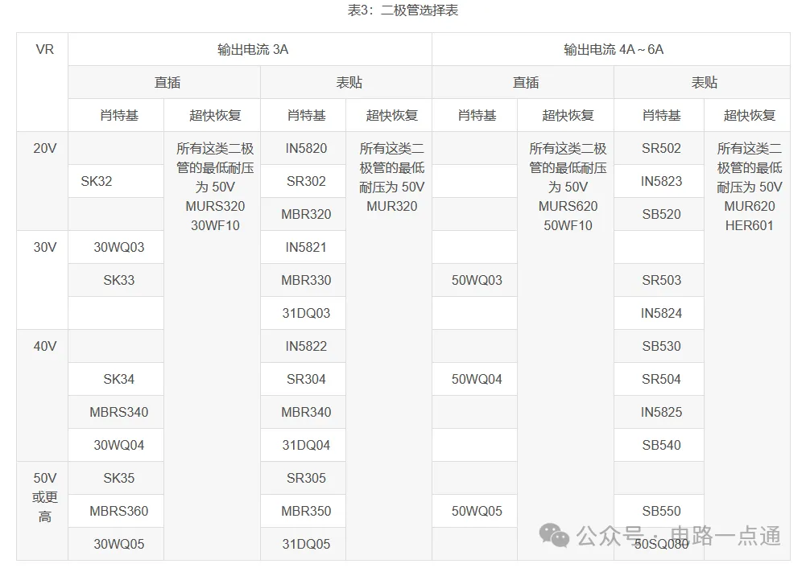Click the table title 表3：二极管选择表
The height and width of the screenshot is (568, 806).
point(403,10)
